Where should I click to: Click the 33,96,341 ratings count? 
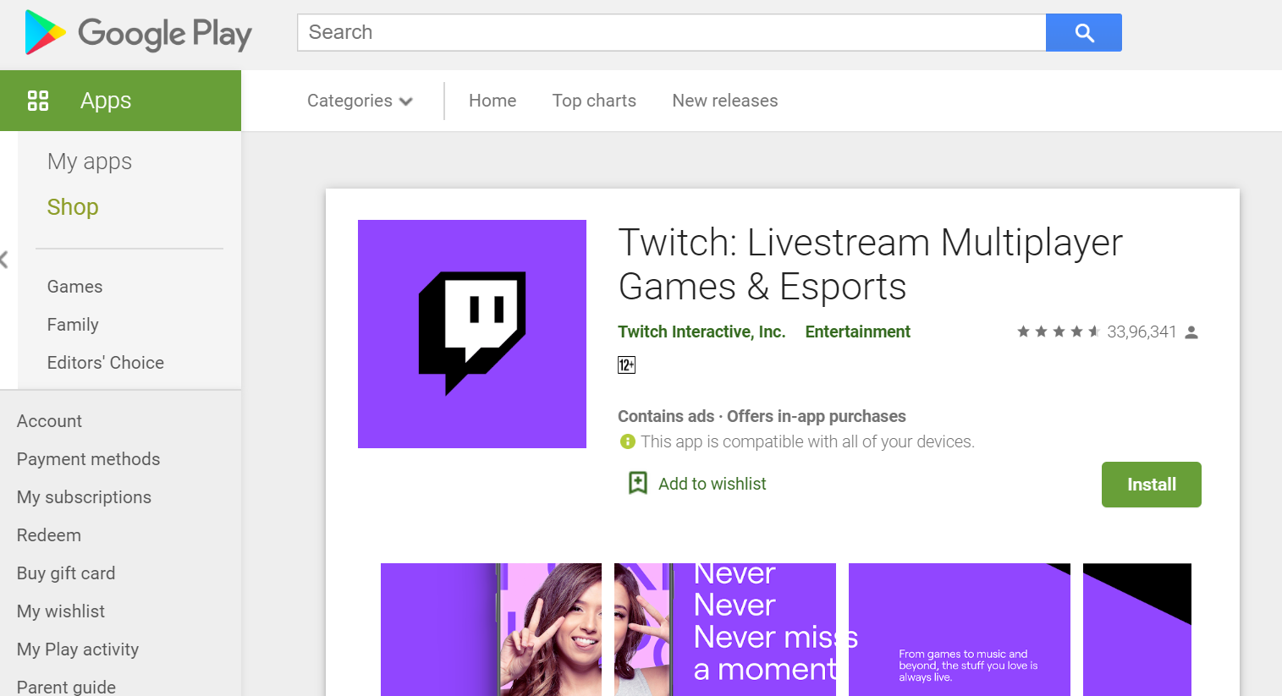pos(1142,332)
